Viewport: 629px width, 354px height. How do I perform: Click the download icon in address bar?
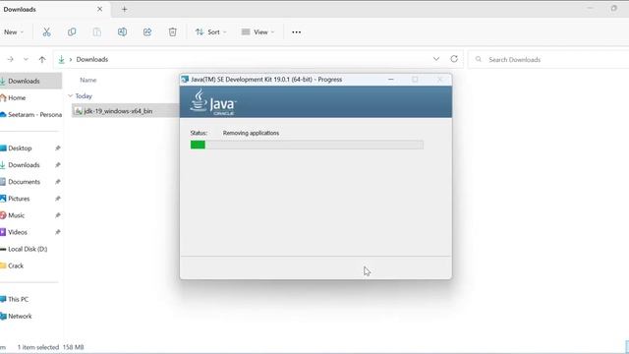(x=61, y=59)
